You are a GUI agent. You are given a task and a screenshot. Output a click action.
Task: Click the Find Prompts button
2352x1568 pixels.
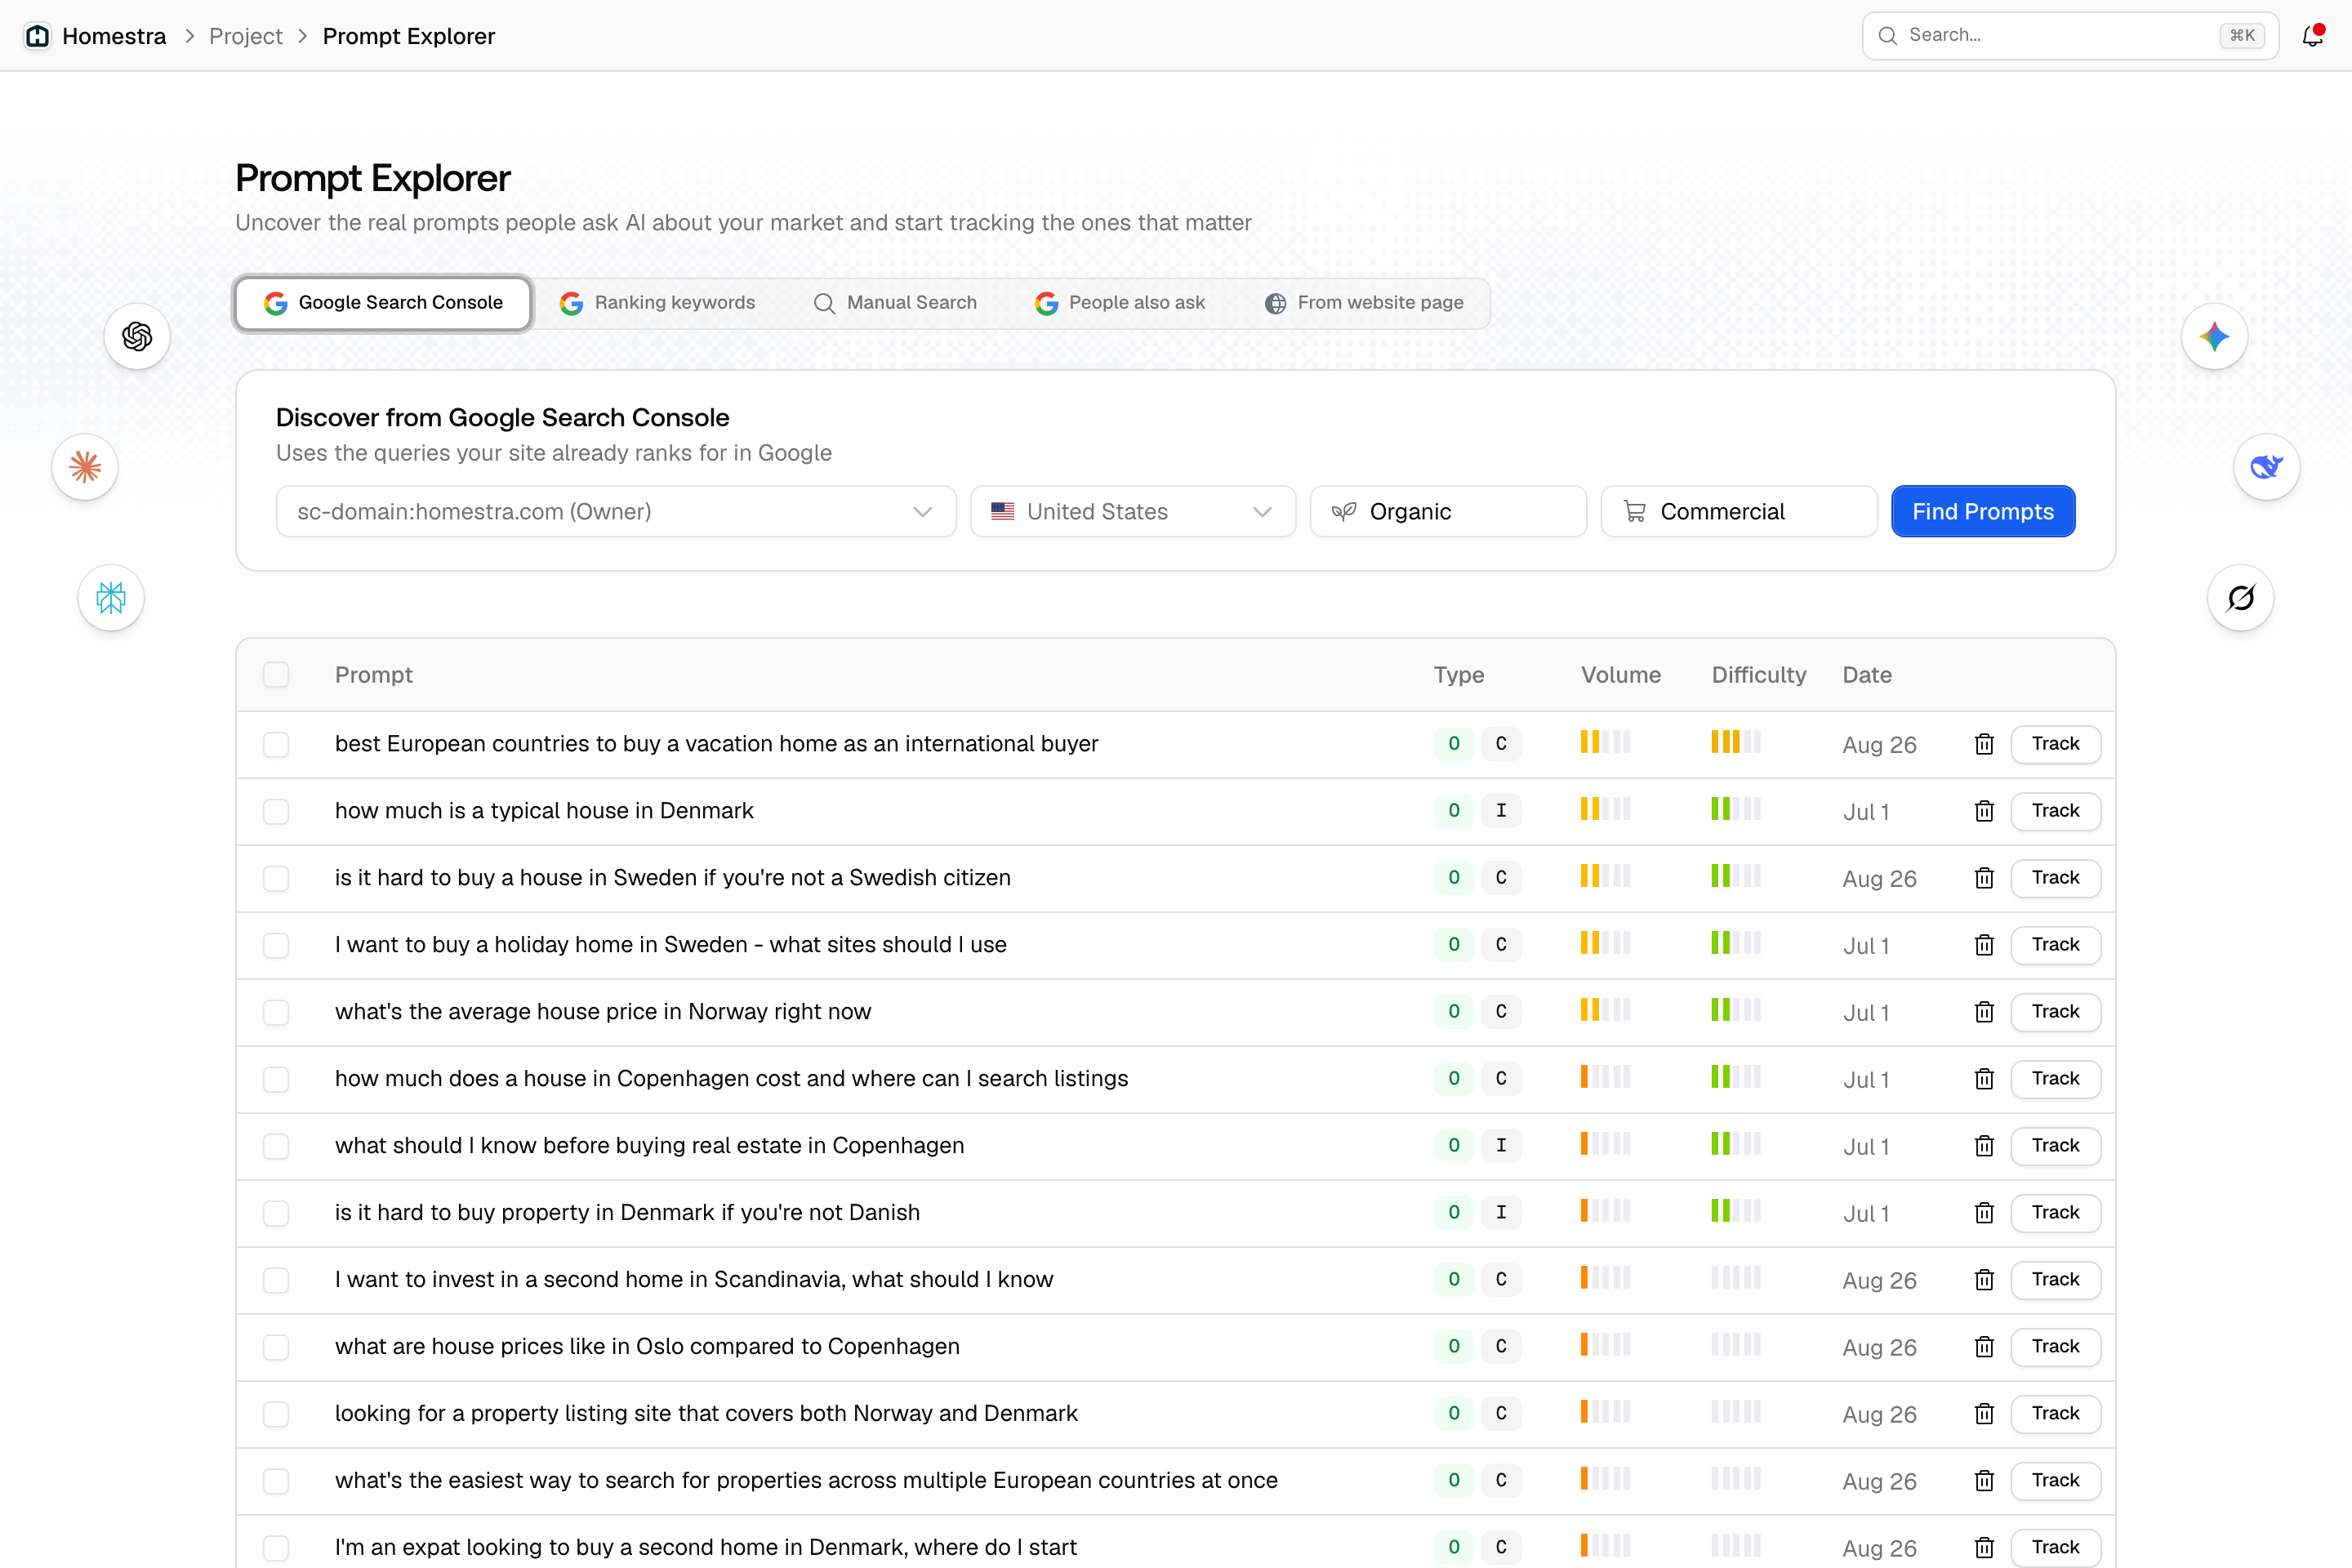click(1983, 512)
